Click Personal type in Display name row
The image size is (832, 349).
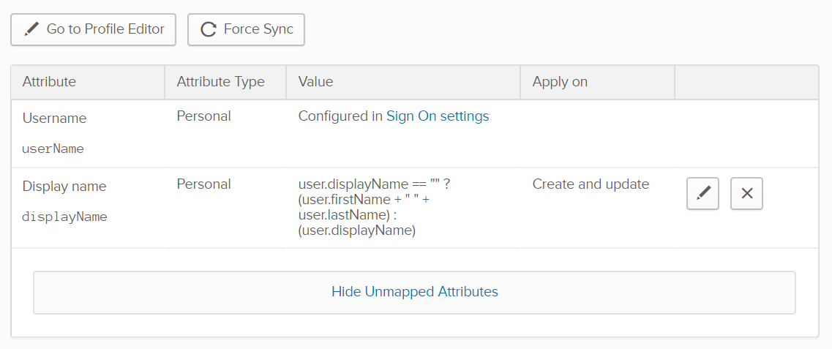(203, 184)
